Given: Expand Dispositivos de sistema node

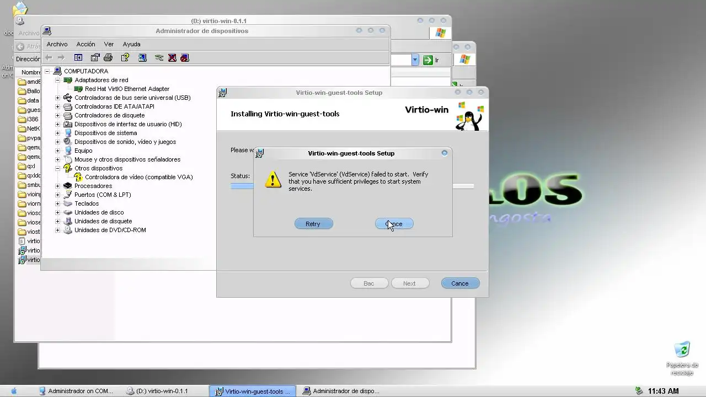Looking at the screenshot, I should pyautogui.click(x=57, y=133).
